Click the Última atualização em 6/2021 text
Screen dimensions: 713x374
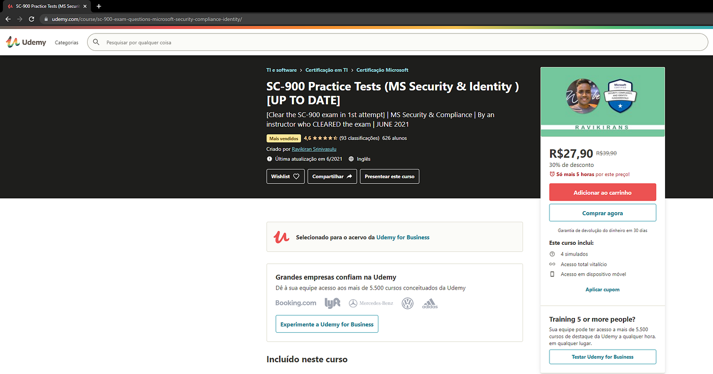tap(309, 159)
